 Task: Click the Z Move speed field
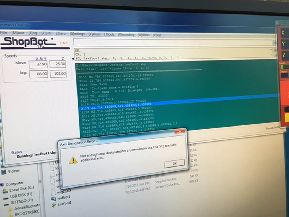click(x=58, y=64)
